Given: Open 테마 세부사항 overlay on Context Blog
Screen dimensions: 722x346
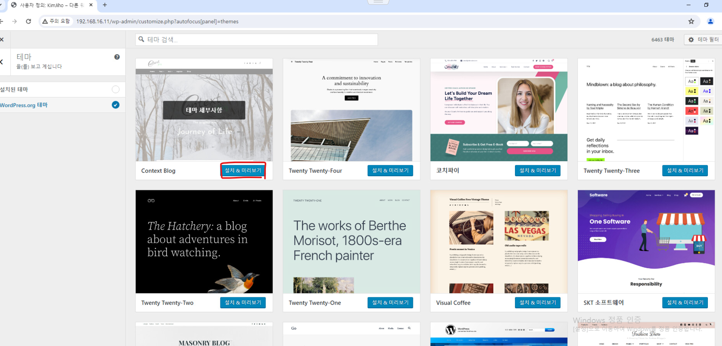Looking at the screenshot, I should point(204,110).
